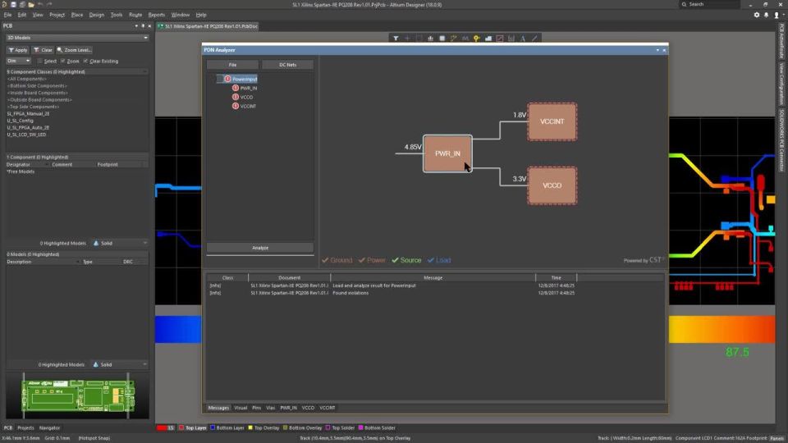The width and height of the screenshot is (788, 443).
Task: Click the DC Nets button
Action: (288, 65)
